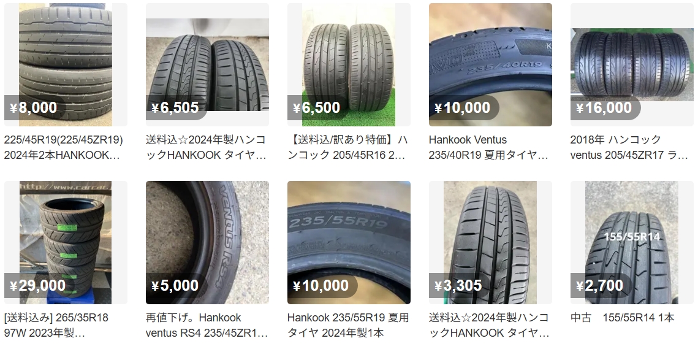Open the 155/55R14 labeled tire photo
The image size is (698, 349).
pyautogui.click(x=632, y=242)
